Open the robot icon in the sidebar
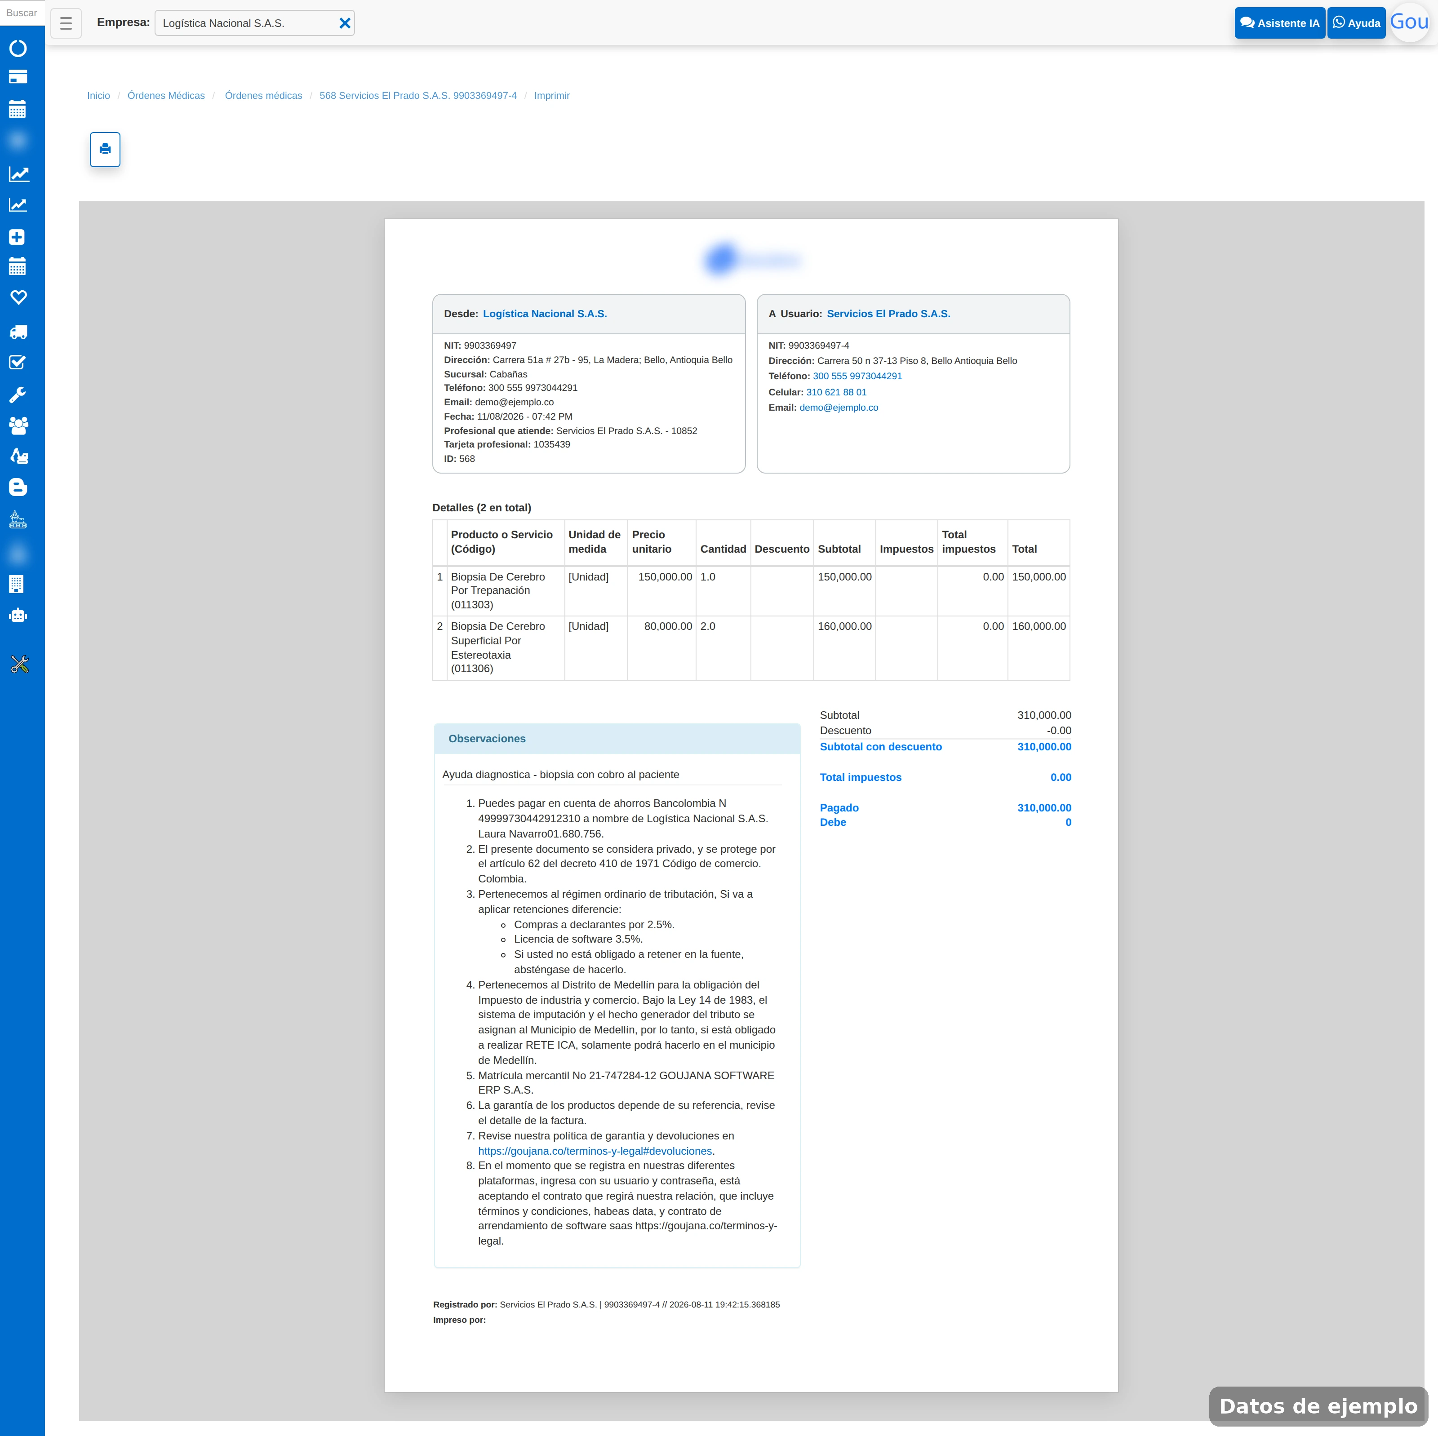Image resolution: width=1438 pixels, height=1436 pixels. [x=18, y=615]
